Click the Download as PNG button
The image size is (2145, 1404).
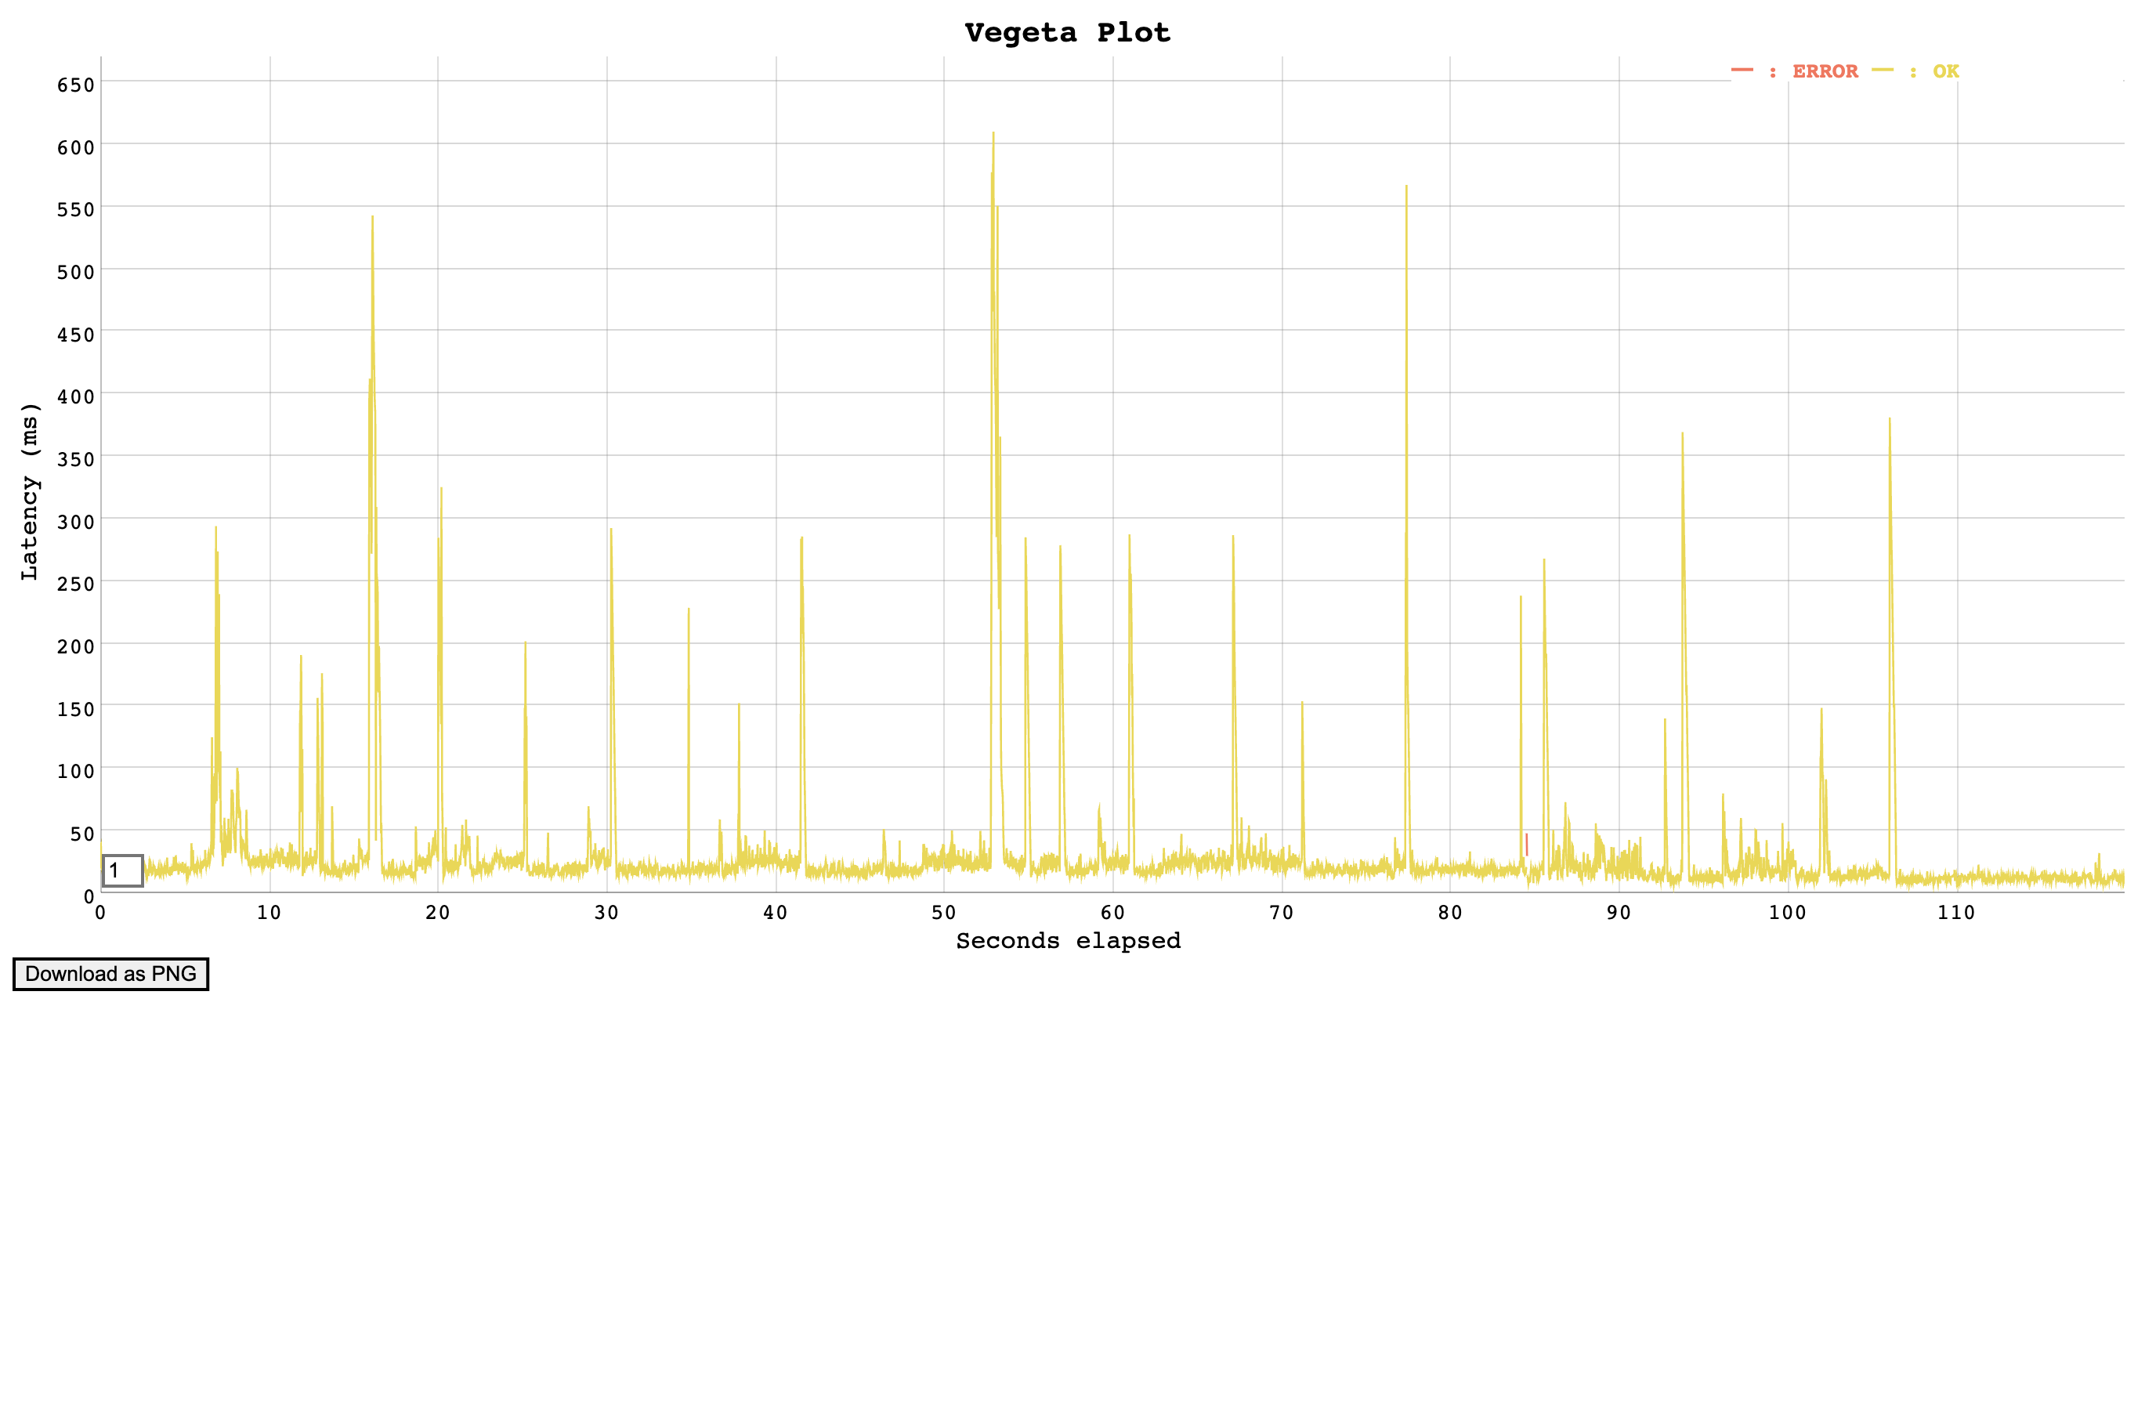point(110,974)
